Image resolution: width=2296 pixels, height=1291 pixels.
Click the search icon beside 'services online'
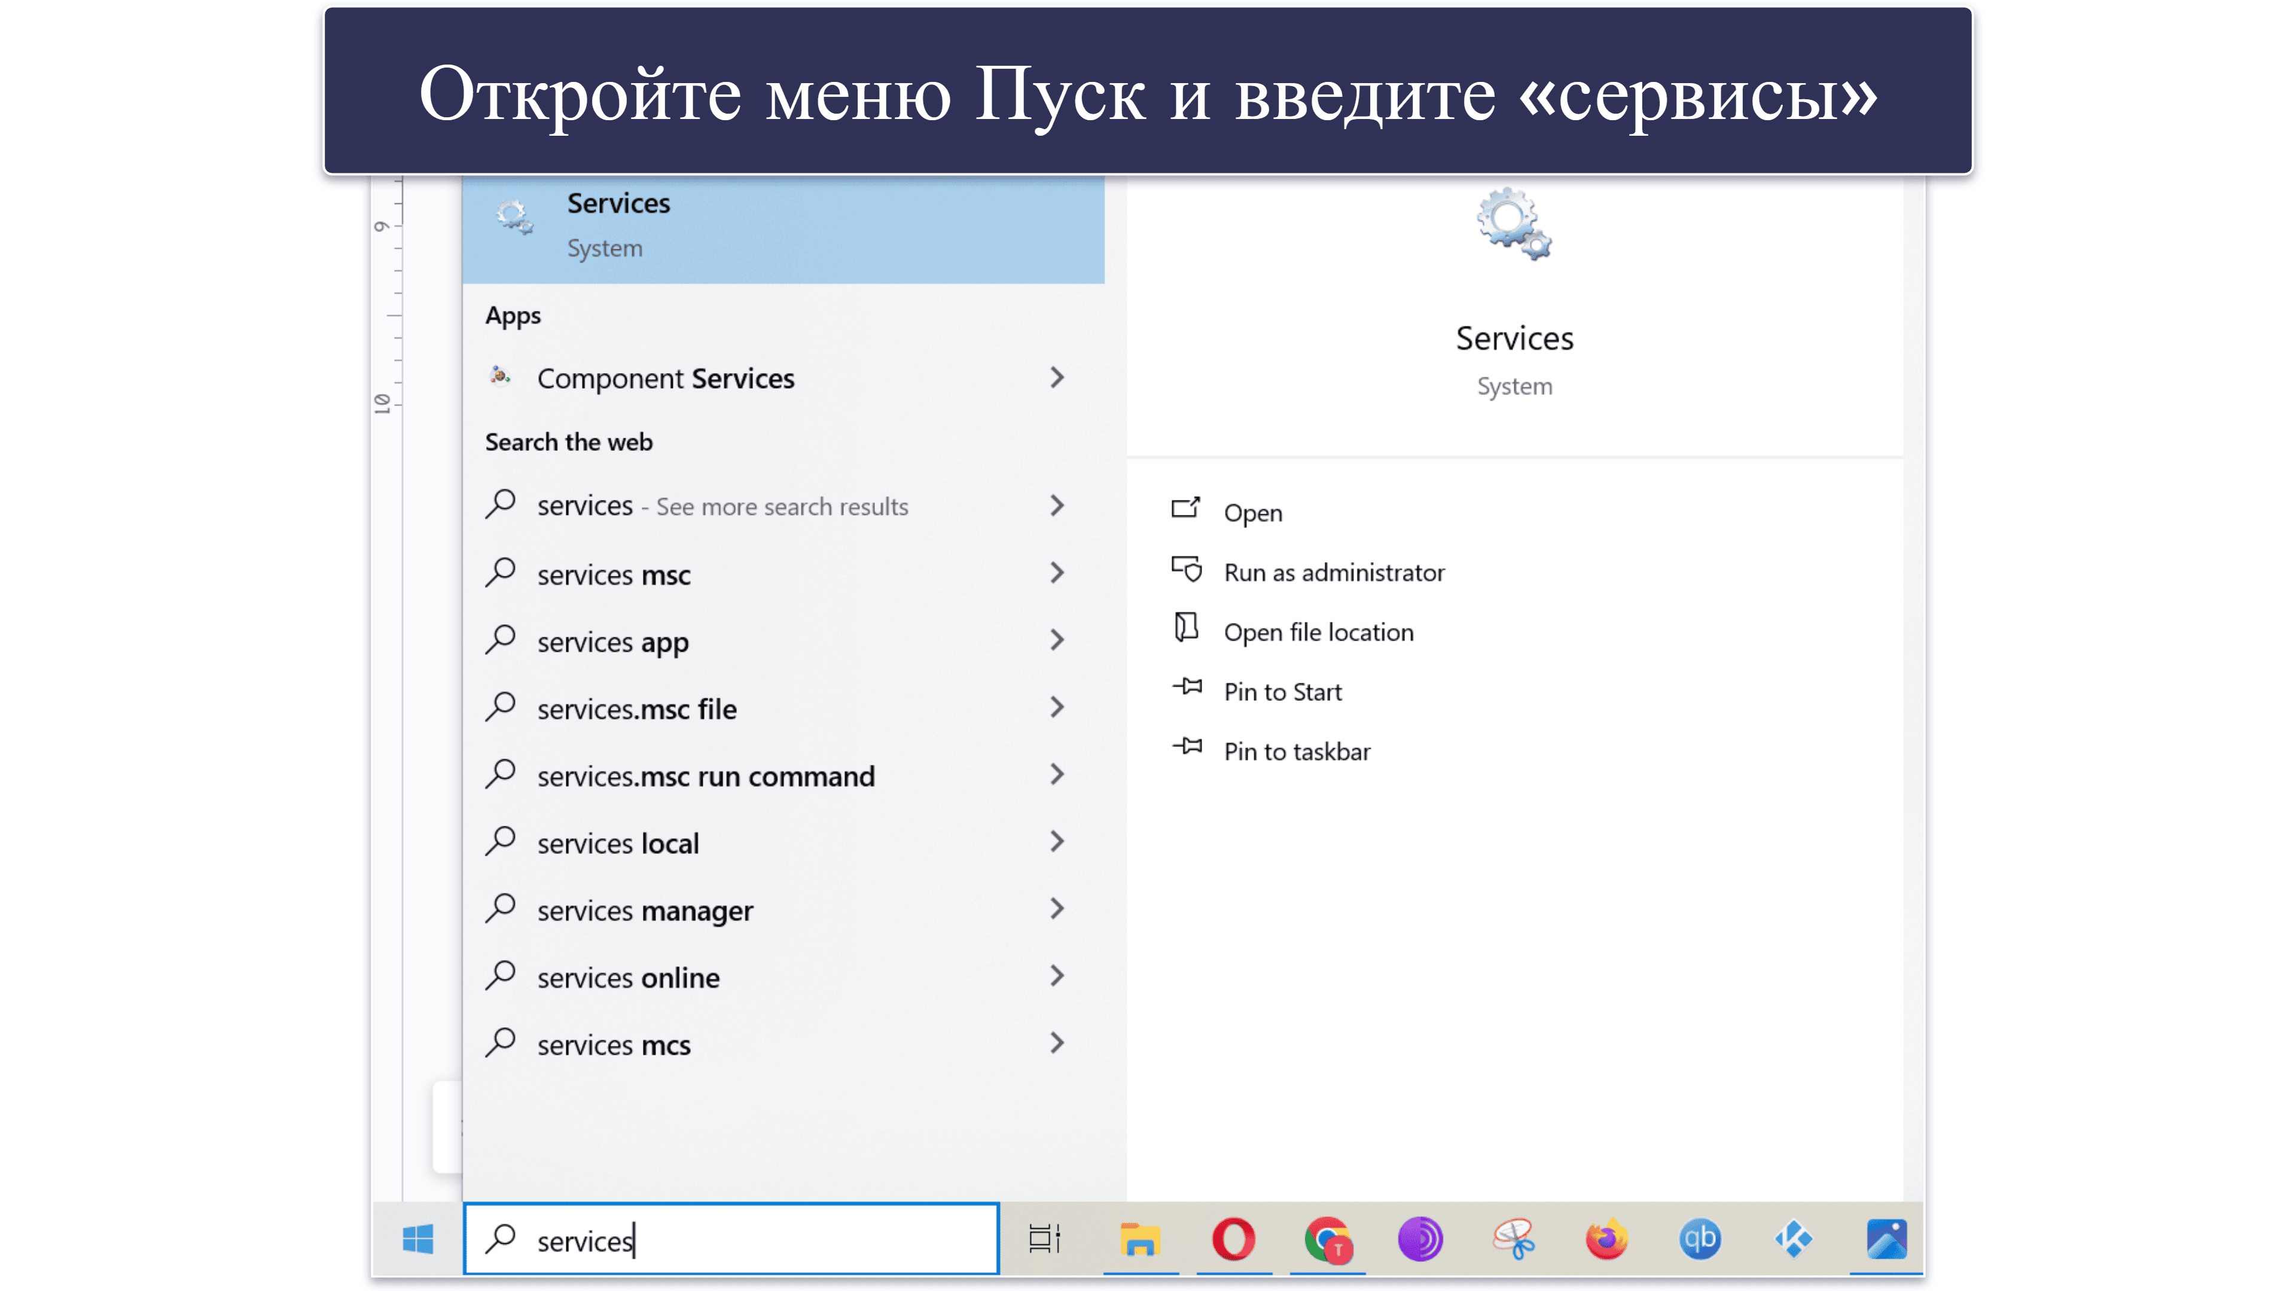click(x=501, y=976)
